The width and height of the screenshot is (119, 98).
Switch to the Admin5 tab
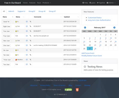pos(11,11)
